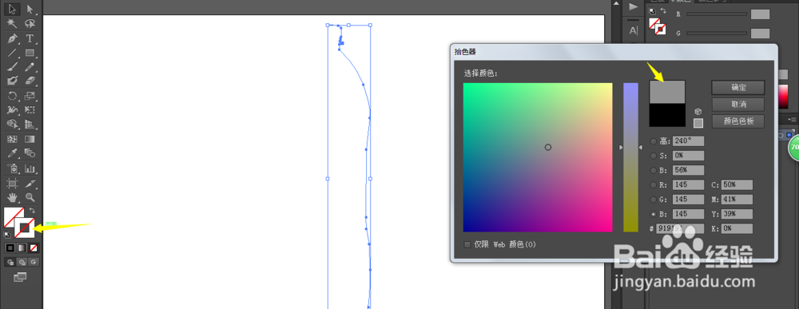Select the Zoom magnifier tool
Viewport: 799px width, 309px height.
click(x=30, y=196)
